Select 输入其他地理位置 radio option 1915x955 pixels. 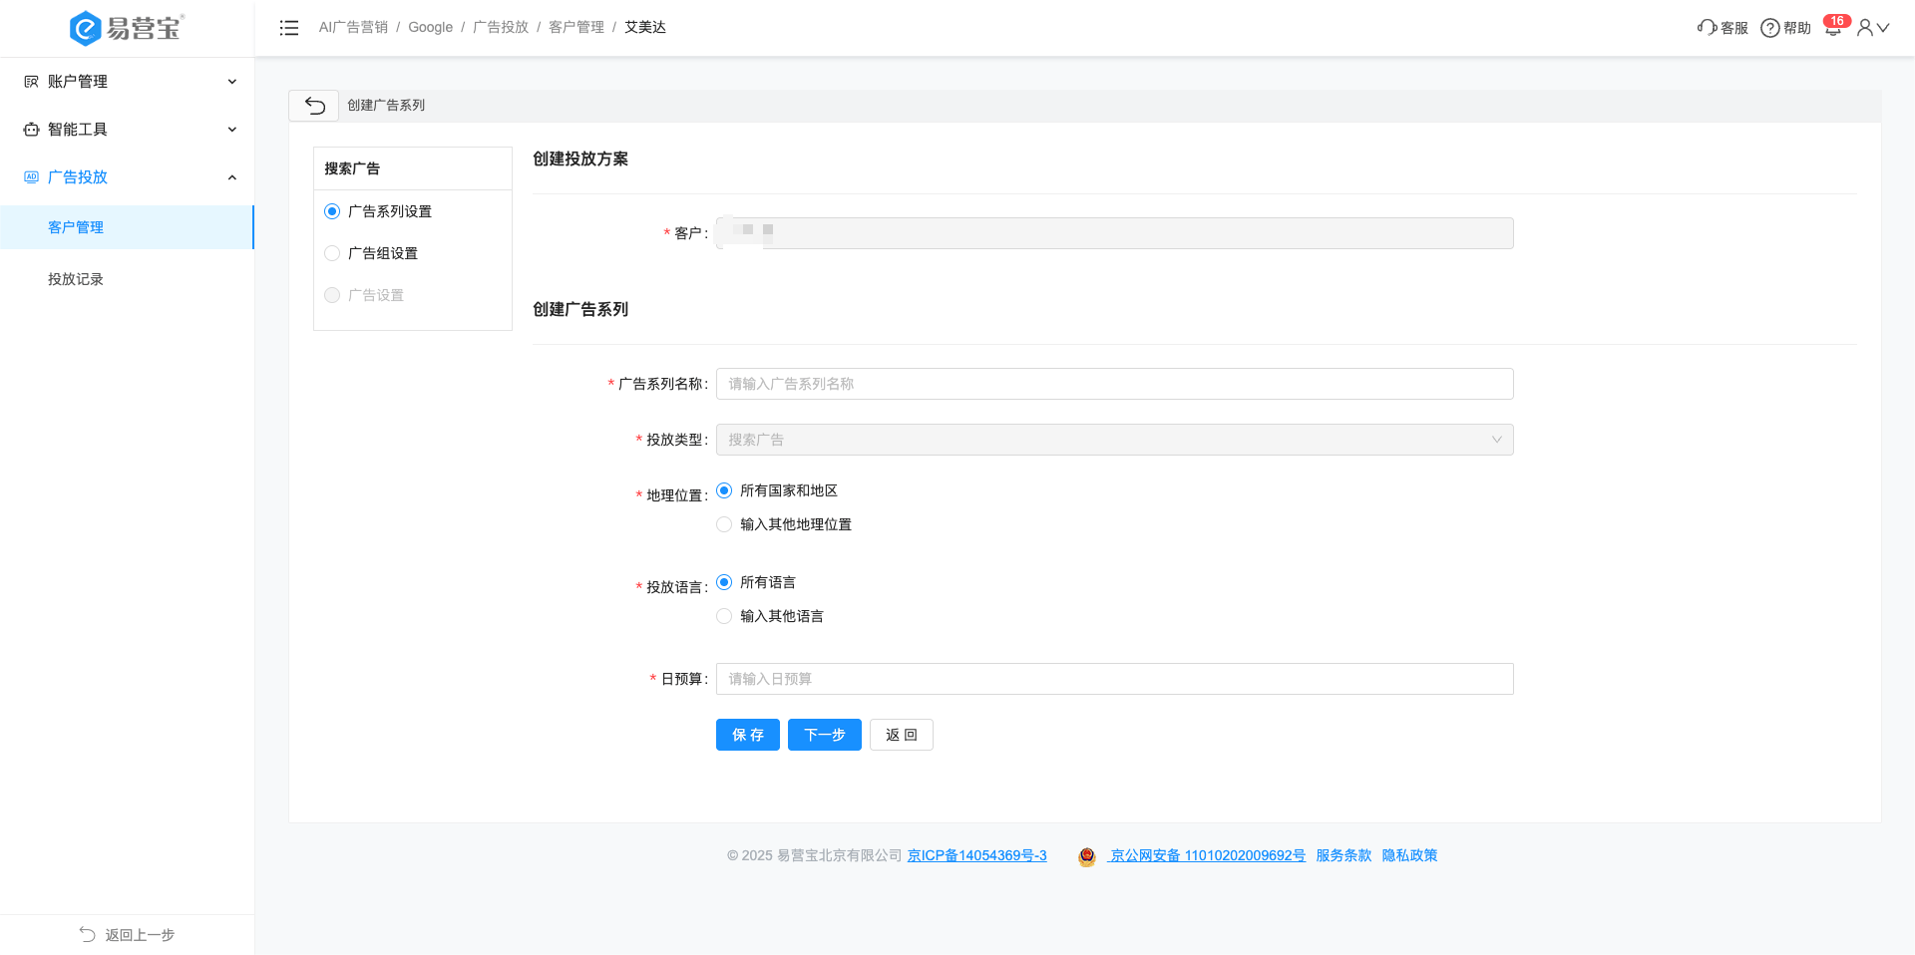pyautogui.click(x=725, y=524)
